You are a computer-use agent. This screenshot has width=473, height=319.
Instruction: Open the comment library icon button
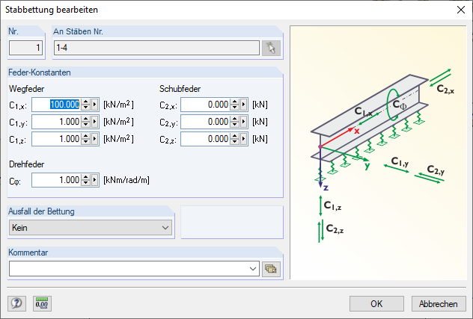[270, 268]
